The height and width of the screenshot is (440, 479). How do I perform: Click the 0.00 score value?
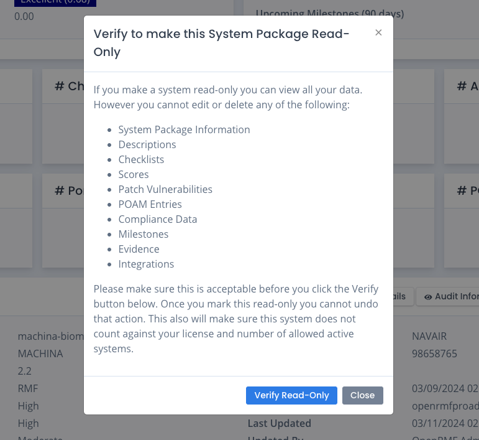click(24, 17)
